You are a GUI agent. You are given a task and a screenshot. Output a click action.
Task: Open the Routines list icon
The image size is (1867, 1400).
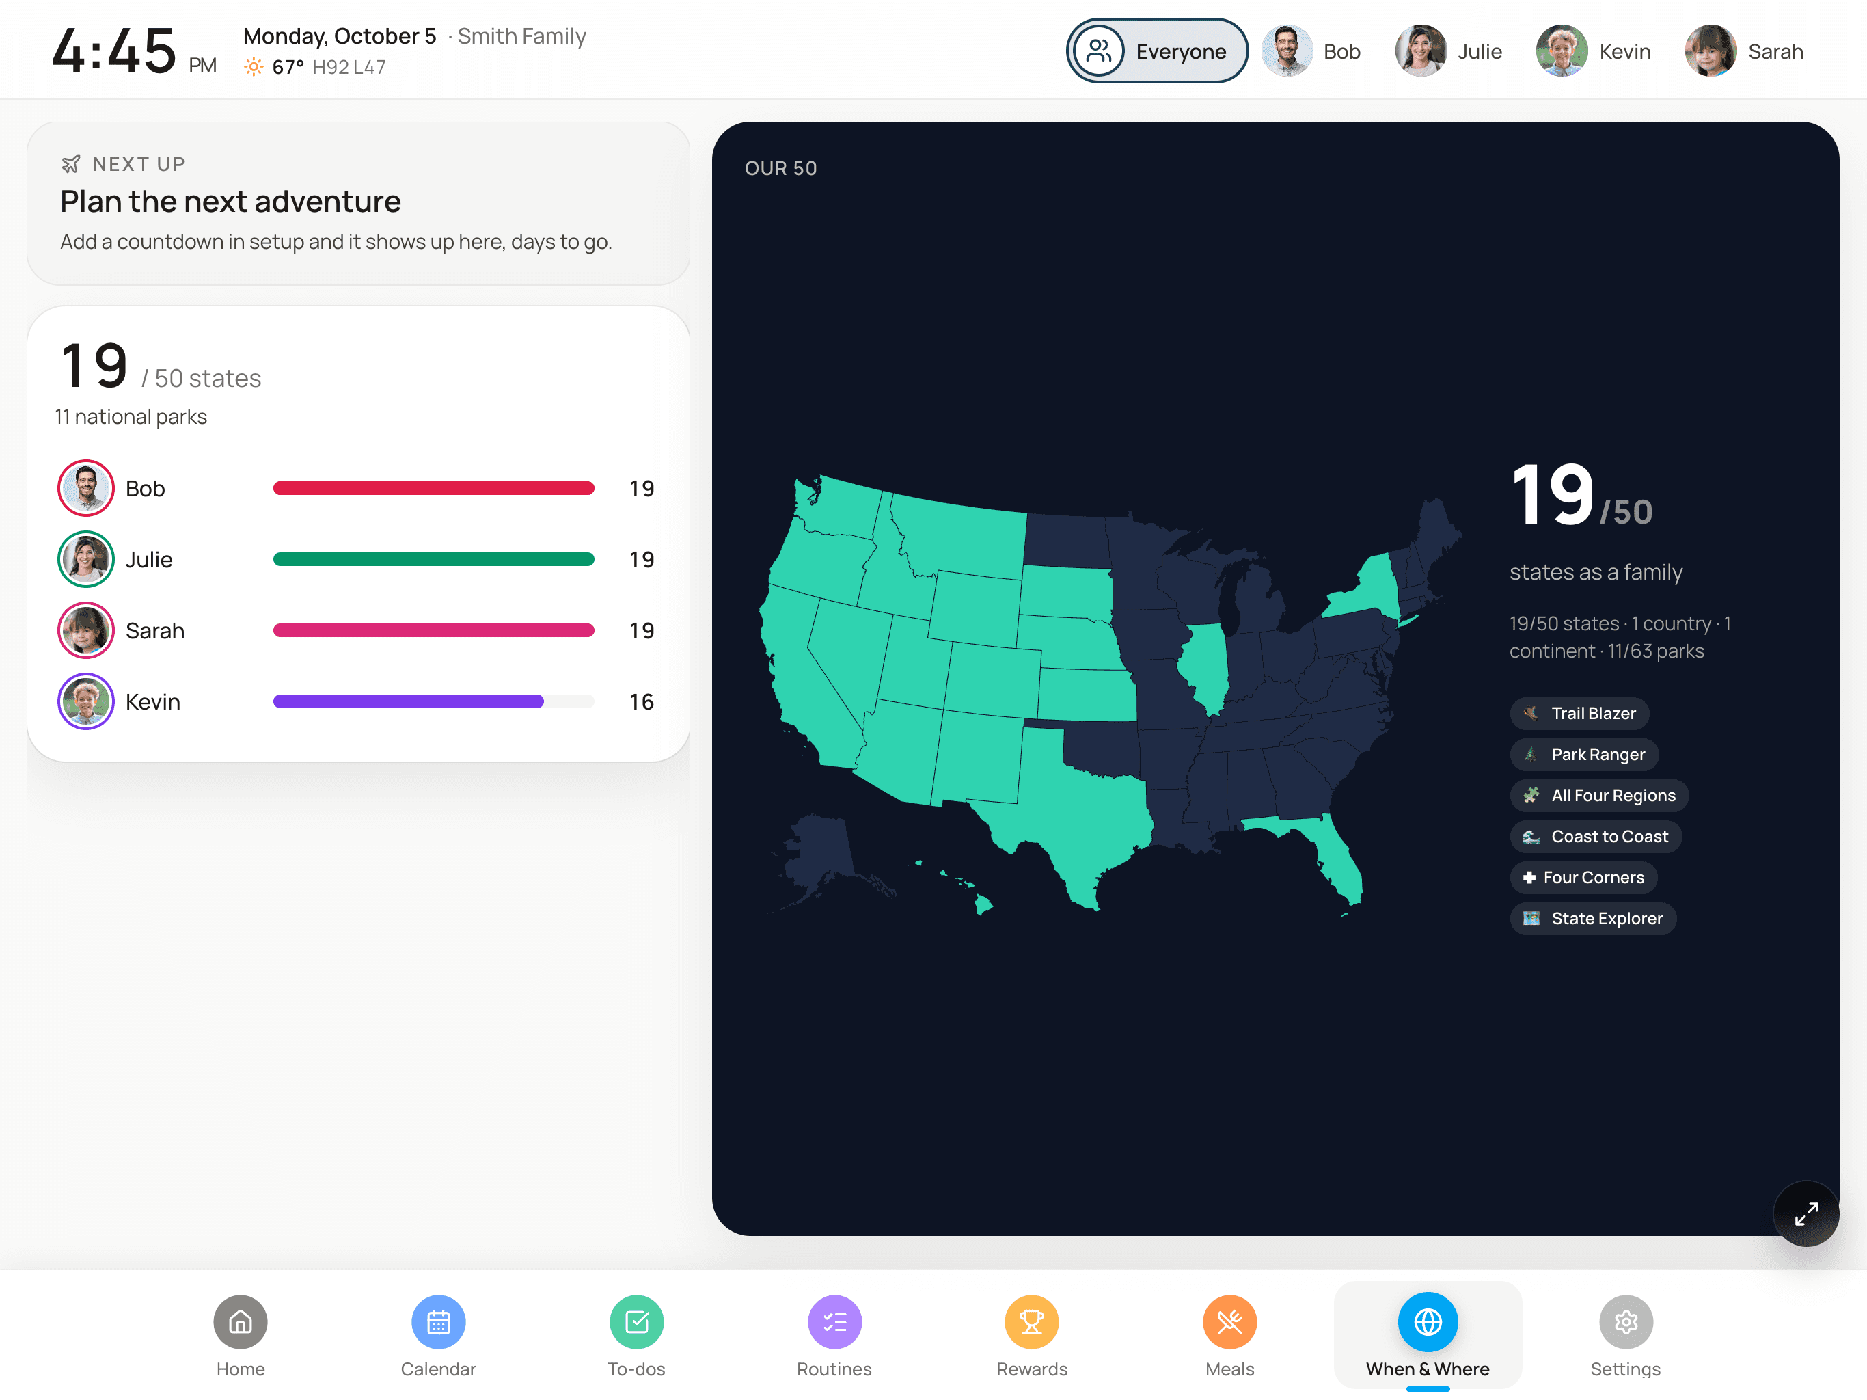pyautogui.click(x=834, y=1321)
